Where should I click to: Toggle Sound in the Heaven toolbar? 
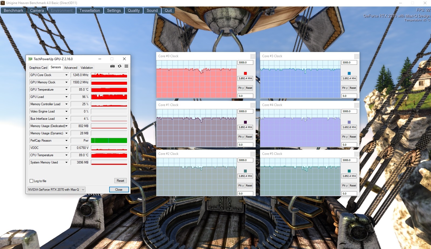point(152,11)
